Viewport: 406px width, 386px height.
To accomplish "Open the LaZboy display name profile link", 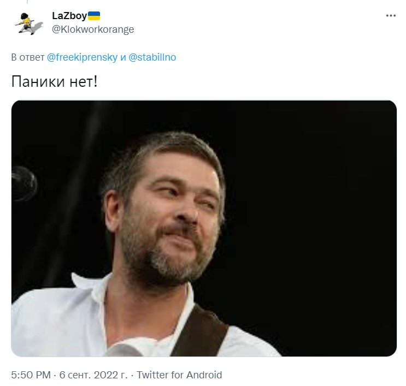I will pyautogui.click(x=69, y=16).
